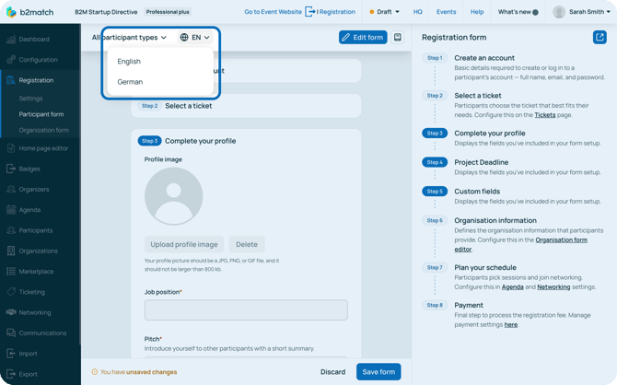Click the B2M Startup Directive event name
Screen dimensions: 617x385
[x=106, y=12]
